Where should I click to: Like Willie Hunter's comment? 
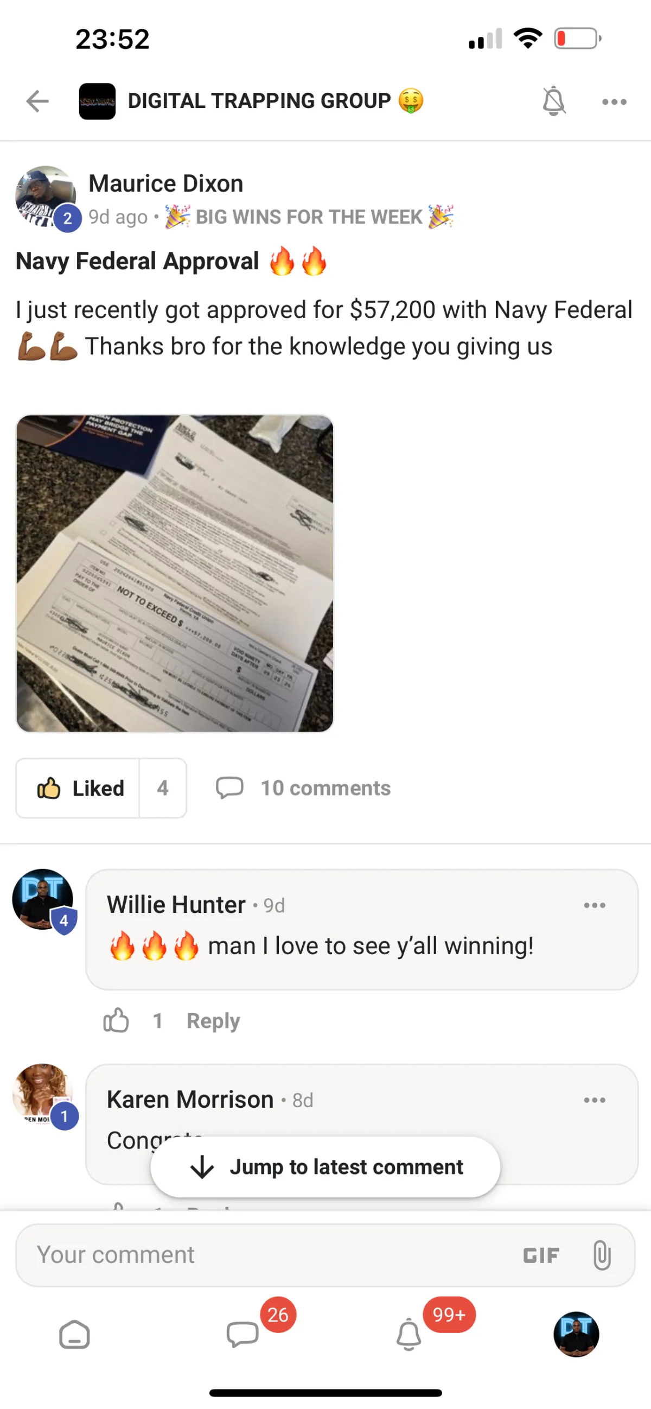pyautogui.click(x=116, y=1020)
